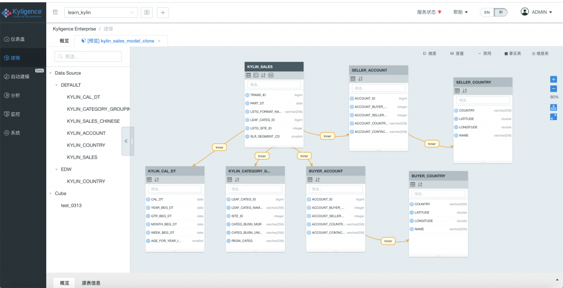Click the auto layout icon on canvas
563x288 pixels.
coord(554,108)
